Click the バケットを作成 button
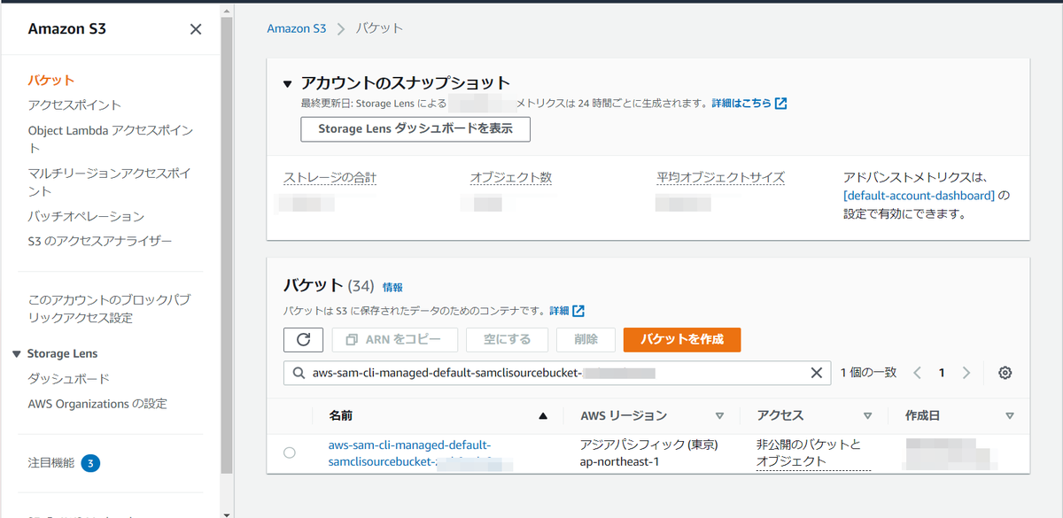The height and width of the screenshot is (518, 1063). [x=682, y=340]
